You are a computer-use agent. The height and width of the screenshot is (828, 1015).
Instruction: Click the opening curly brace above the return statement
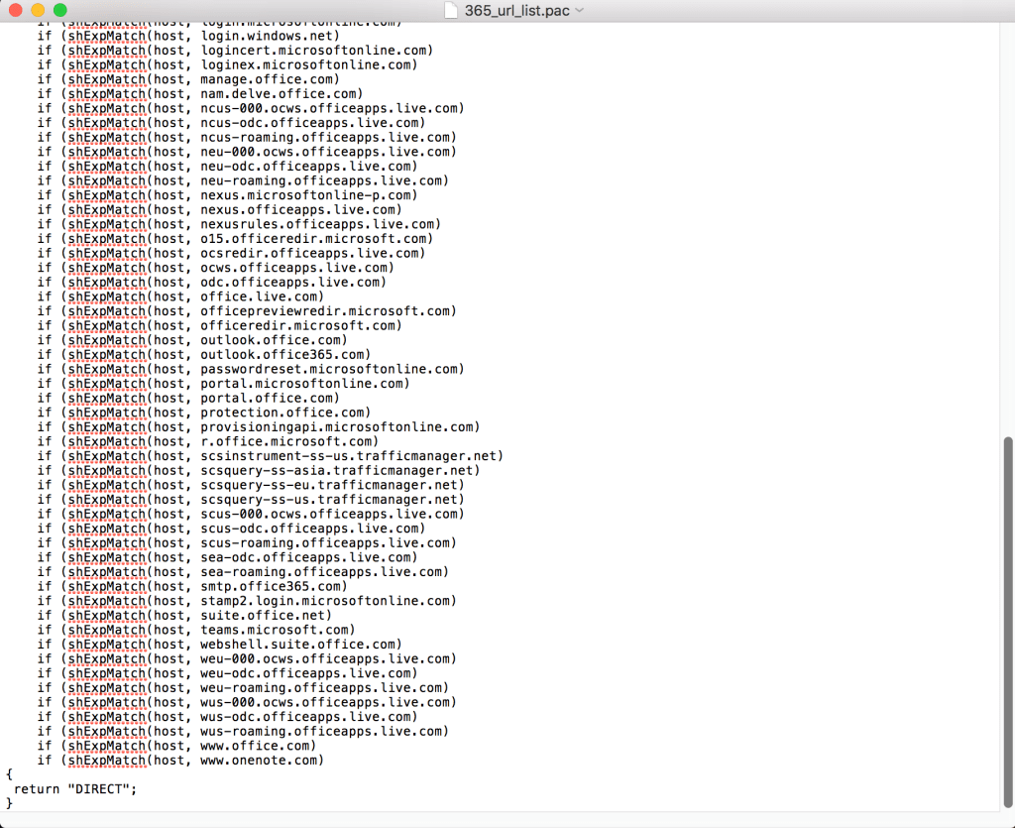click(x=9, y=773)
